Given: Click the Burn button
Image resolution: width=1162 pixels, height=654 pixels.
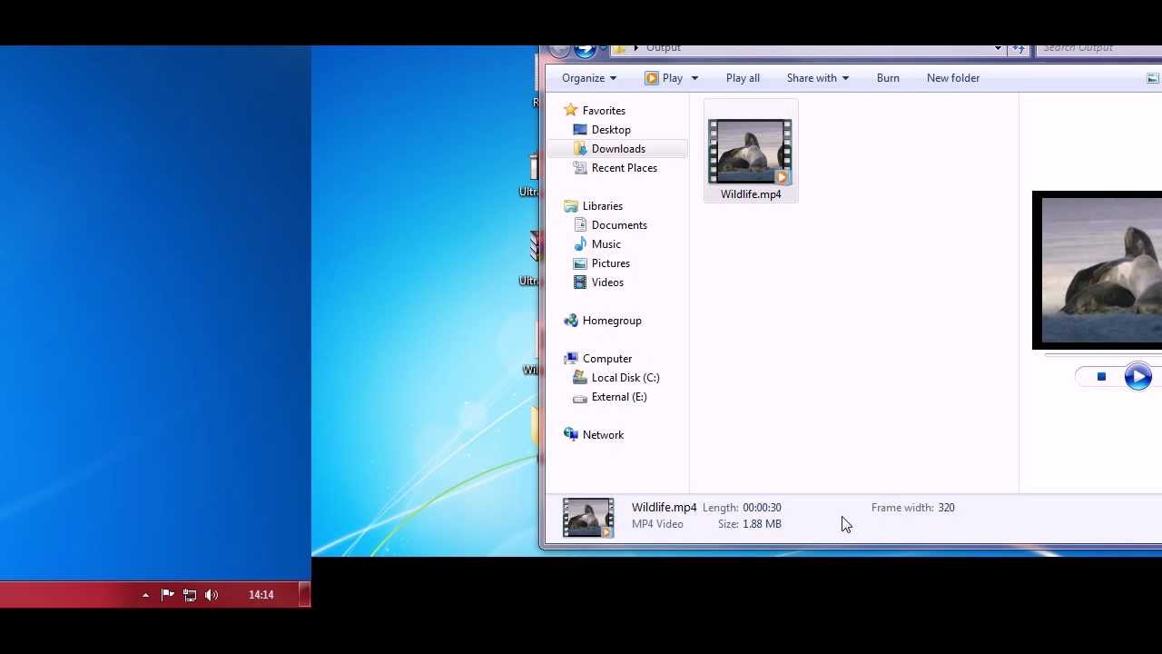Looking at the screenshot, I should (888, 78).
